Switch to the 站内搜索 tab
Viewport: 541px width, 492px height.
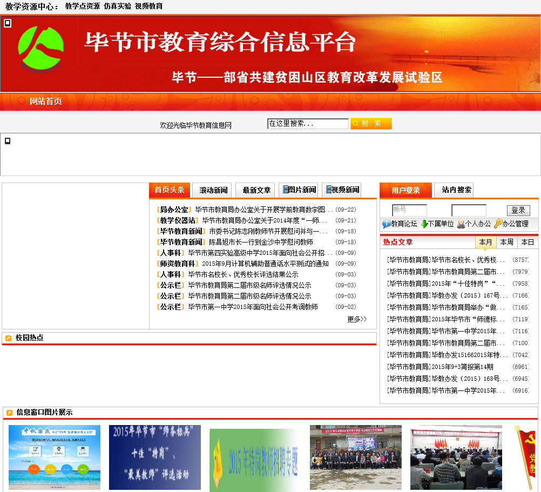(x=454, y=190)
